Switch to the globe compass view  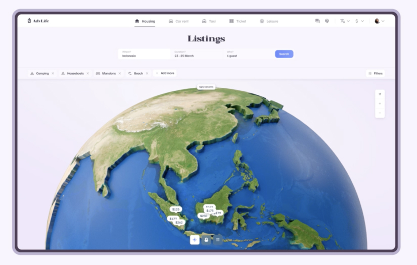[x=195, y=240]
